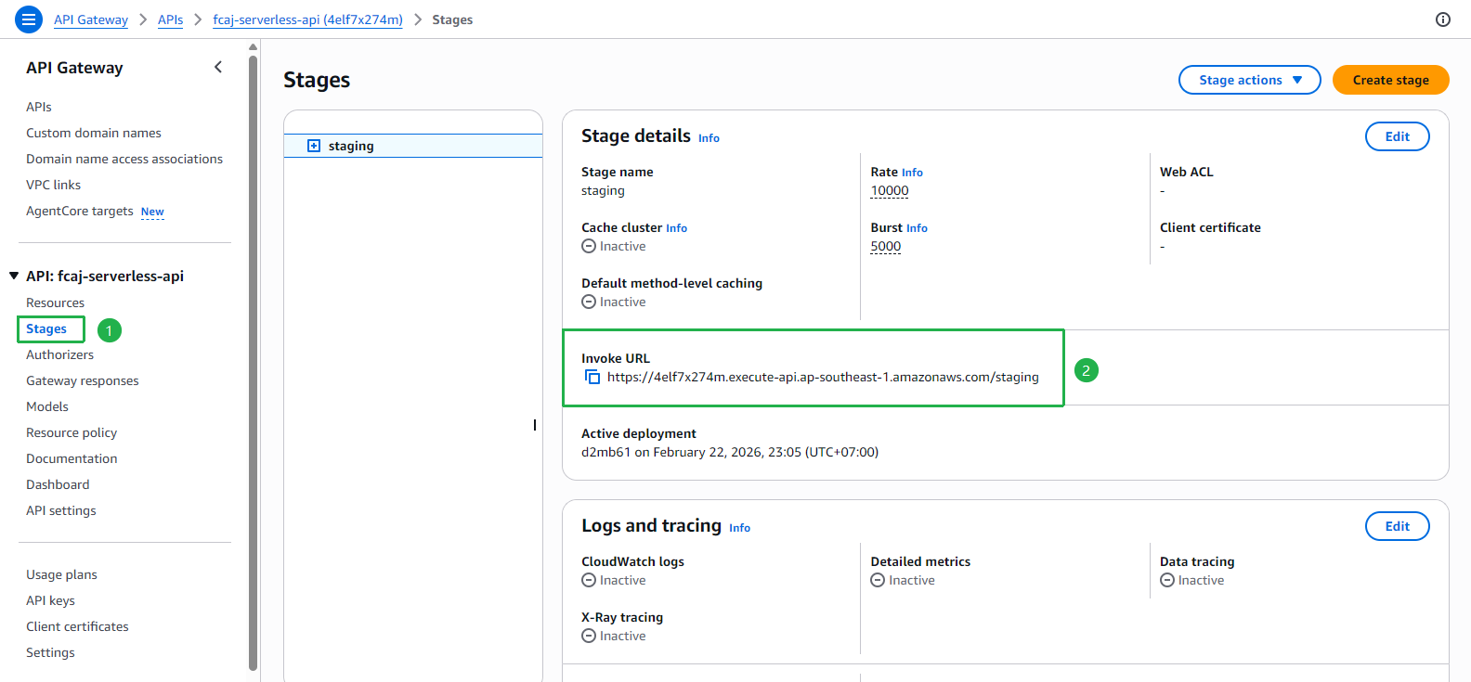Open API settings in sidebar

[x=61, y=510]
